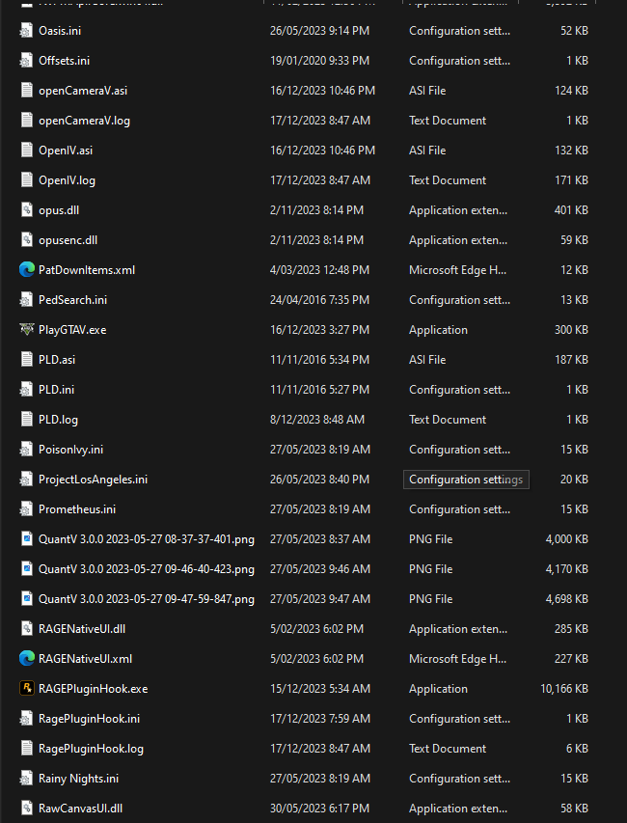
Task: Click the Edge icon beside RAGENativeUI.xml
Action: (x=26, y=659)
